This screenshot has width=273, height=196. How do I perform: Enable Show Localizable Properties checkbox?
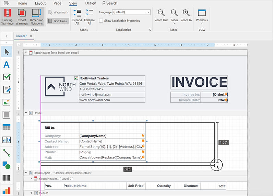tap(101, 21)
